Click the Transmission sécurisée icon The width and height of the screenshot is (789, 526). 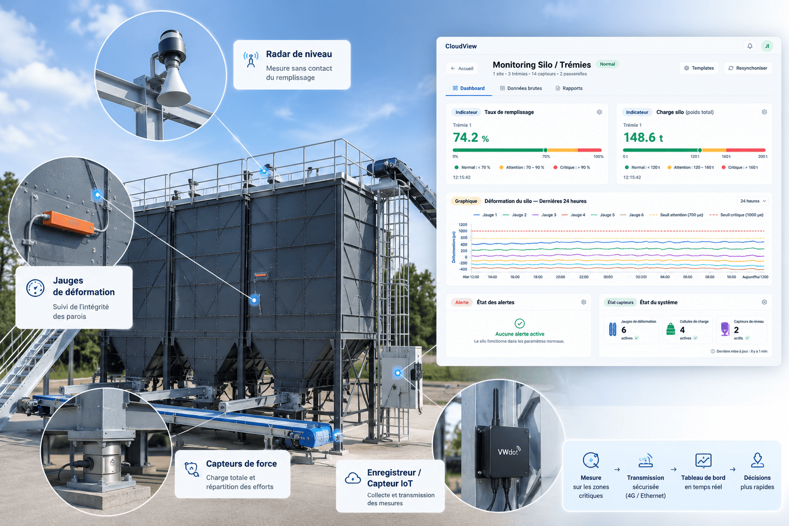pyautogui.click(x=646, y=460)
